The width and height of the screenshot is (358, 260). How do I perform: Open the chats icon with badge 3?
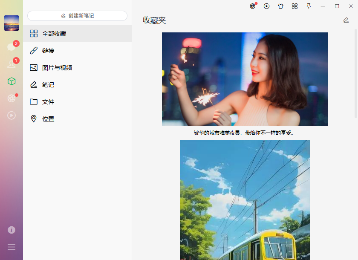coord(12,47)
